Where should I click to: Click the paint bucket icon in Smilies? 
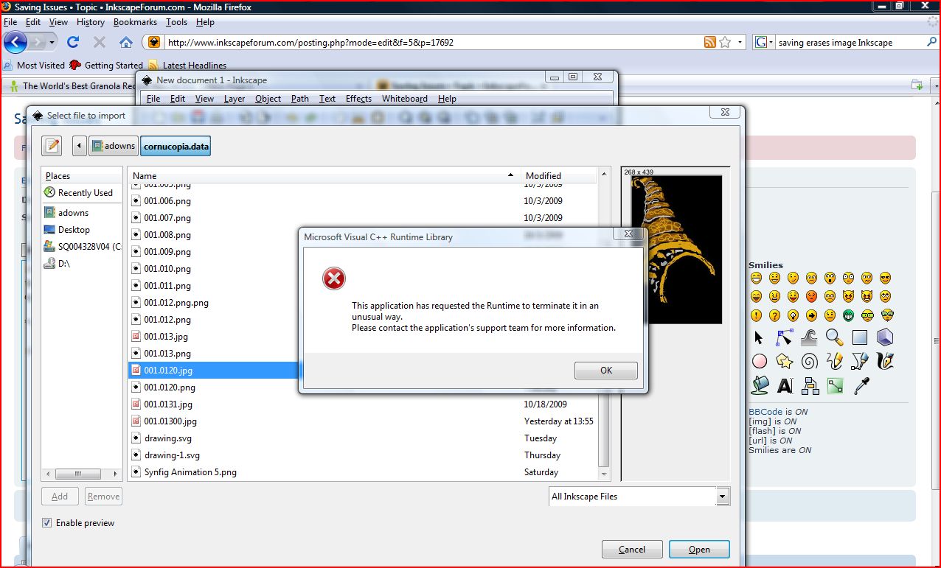(x=760, y=385)
